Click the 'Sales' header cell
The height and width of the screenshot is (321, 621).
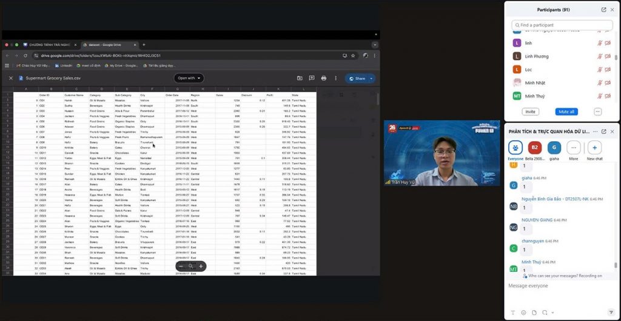coord(228,95)
